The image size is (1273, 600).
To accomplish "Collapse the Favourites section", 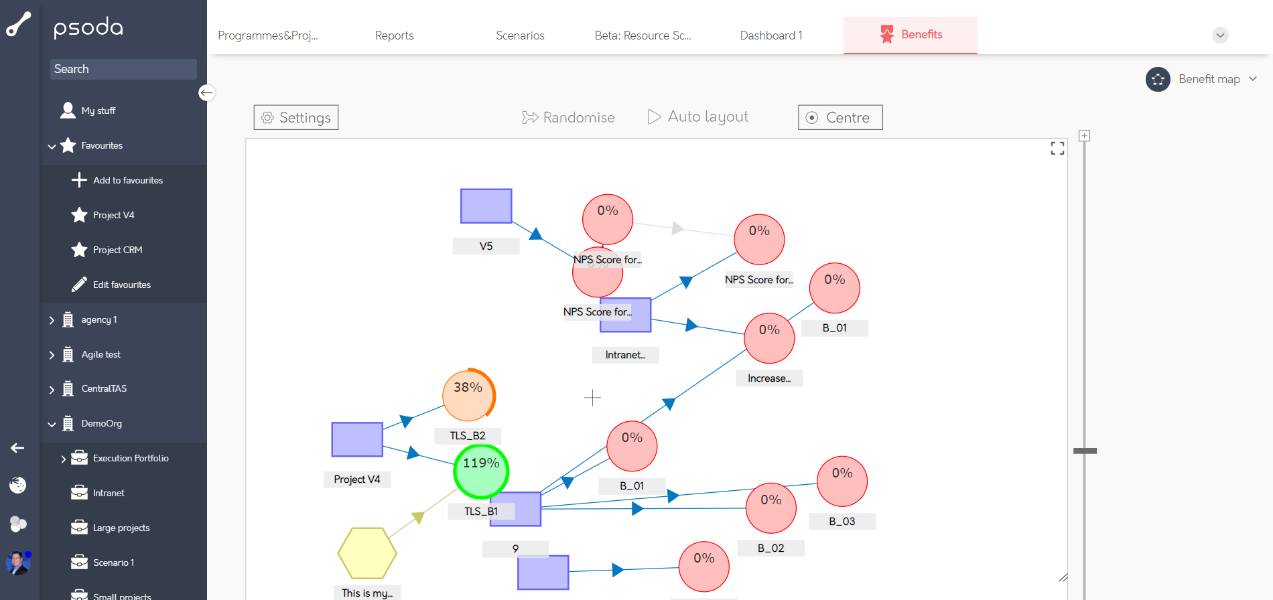I will coord(52,146).
